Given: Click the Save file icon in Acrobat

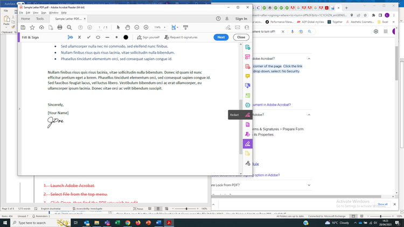Looking at the screenshot, I should [x=23, y=27].
